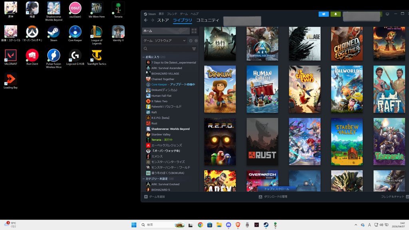Open Steam announcements megaphone button
The height and width of the screenshot is (230, 409).
click(x=324, y=14)
